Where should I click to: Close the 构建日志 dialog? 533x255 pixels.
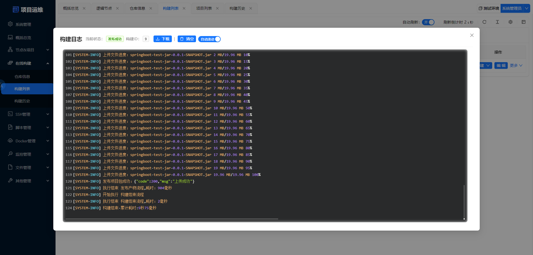pyautogui.click(x=472, y=35)
